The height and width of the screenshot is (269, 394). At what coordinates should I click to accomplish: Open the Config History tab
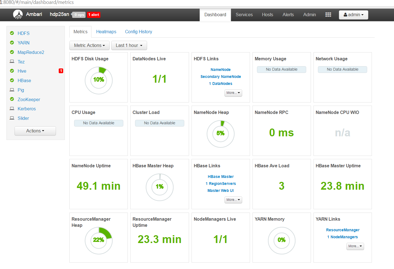click(x=139, y=32)
